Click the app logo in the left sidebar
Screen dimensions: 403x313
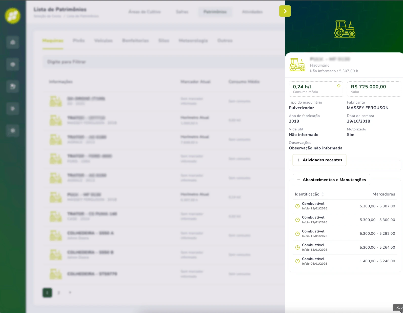(x=12, y=16)
